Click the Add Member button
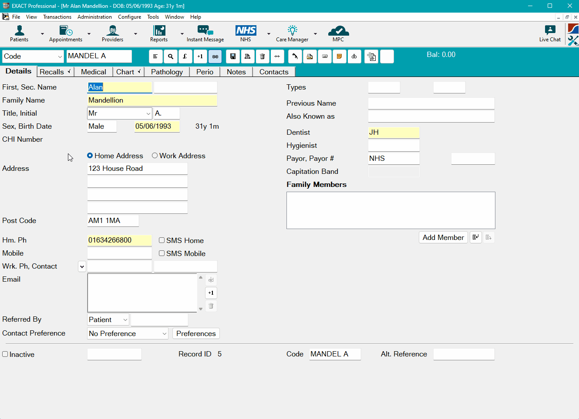Viewport: 579px width, 419px height. (x=443, y=238)
